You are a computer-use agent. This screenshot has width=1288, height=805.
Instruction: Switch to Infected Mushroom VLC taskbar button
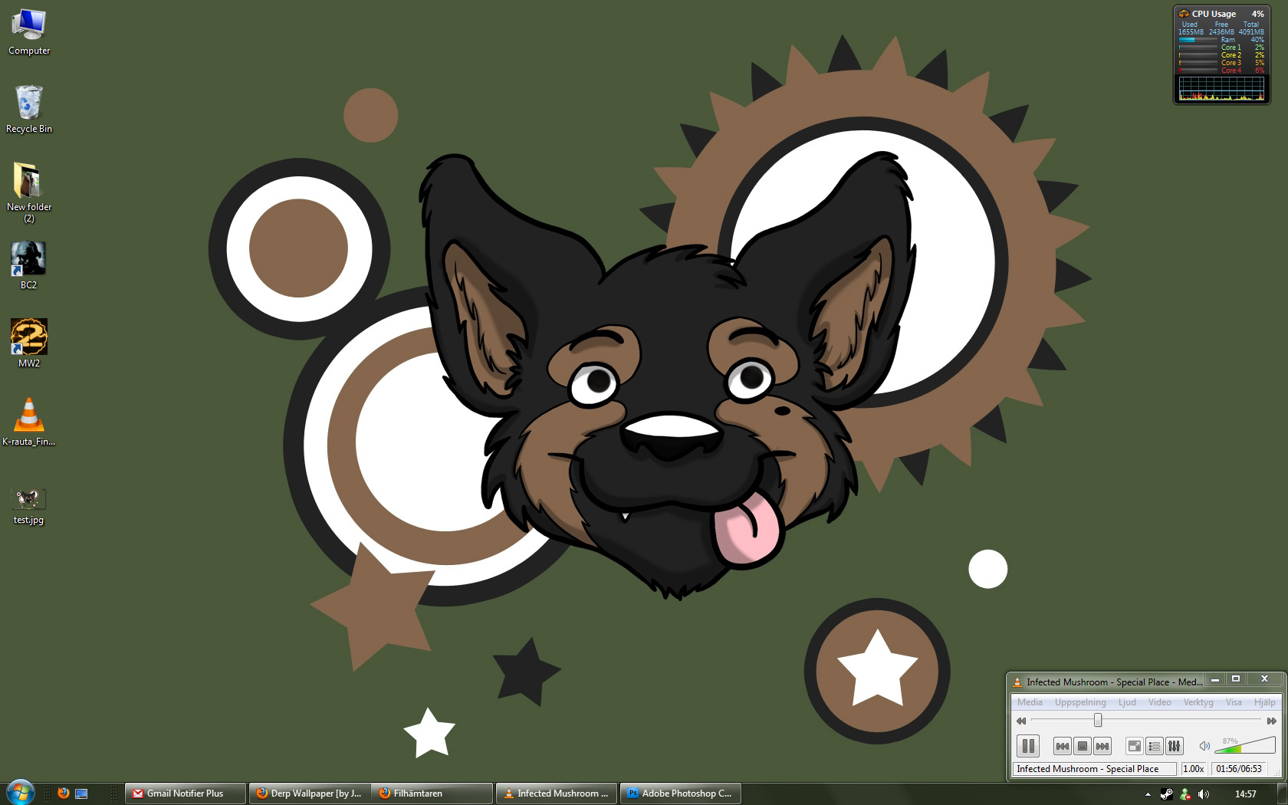click(557, 793)
